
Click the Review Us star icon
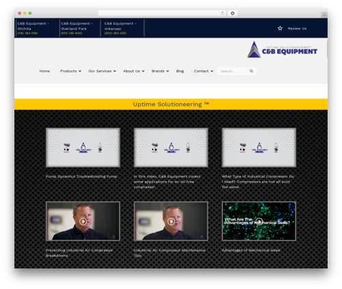coord(280,28)
